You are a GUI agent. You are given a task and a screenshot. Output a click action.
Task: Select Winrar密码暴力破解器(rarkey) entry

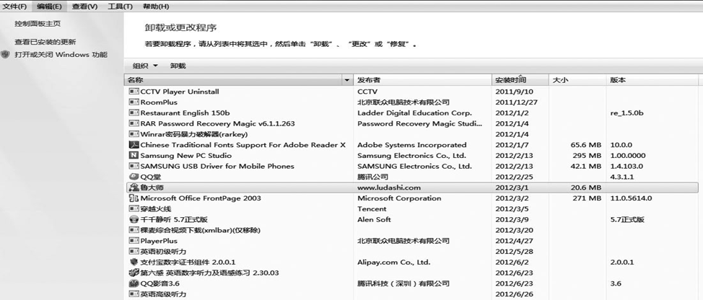click(x=194, y=134)
